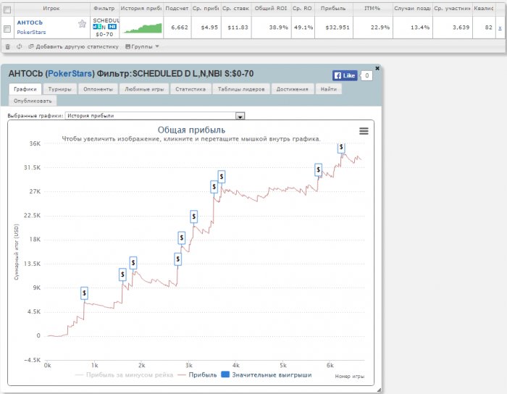This screenshot has width=507, height=394.
Task: Click the favorite star next to АНТОСЬ
Action: pos(82,24)
